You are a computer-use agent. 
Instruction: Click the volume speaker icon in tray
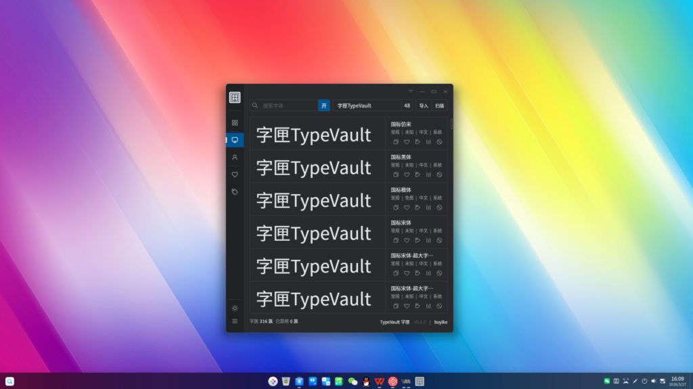pyautogui.click(x=653, y=381)
